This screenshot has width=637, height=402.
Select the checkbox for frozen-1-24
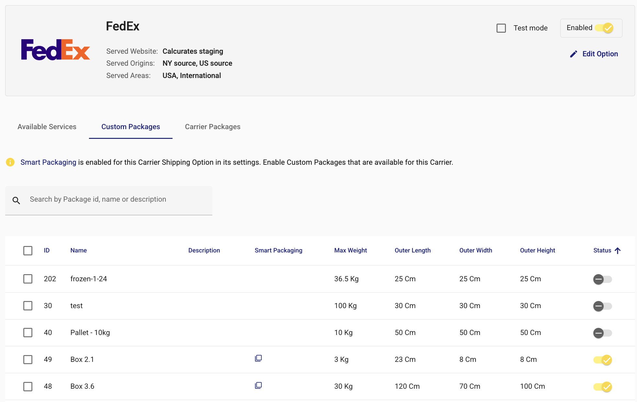(28, 279)
